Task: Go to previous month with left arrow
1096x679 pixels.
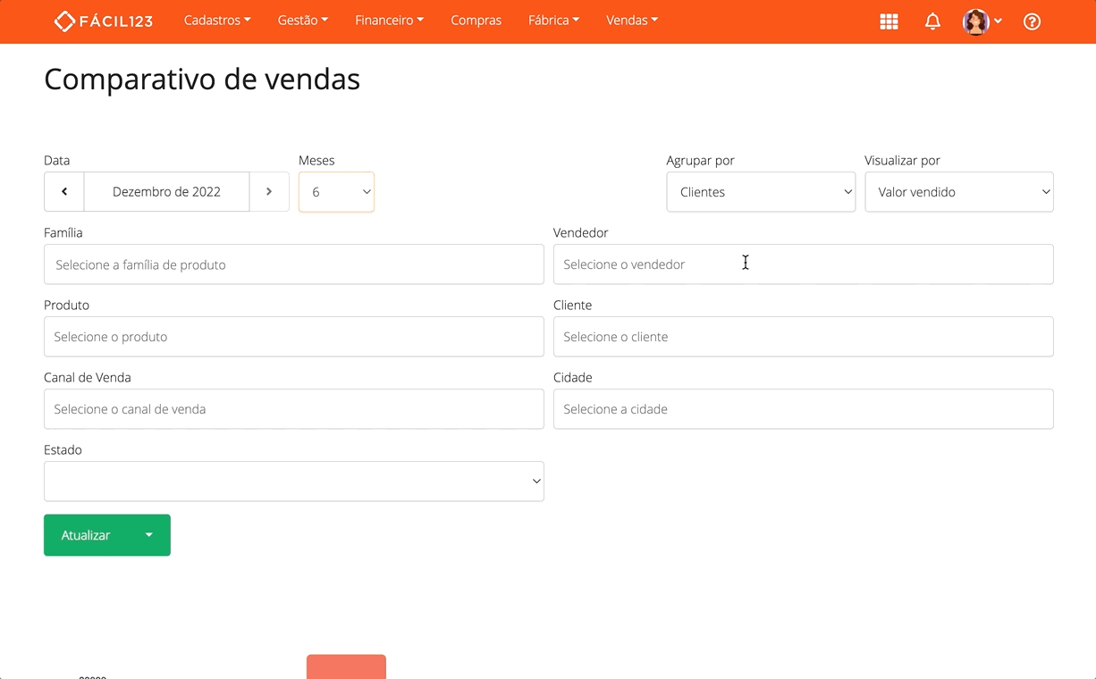Action: [x=63, y=191]
